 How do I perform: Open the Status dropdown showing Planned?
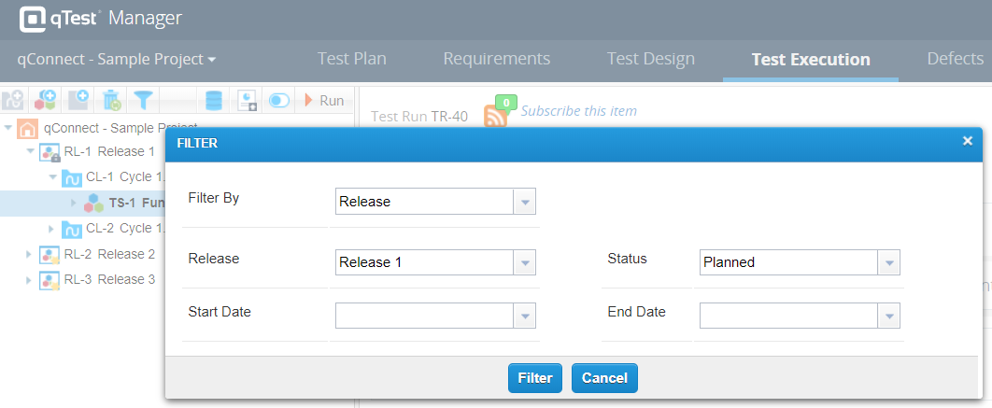tap(888, 262)
